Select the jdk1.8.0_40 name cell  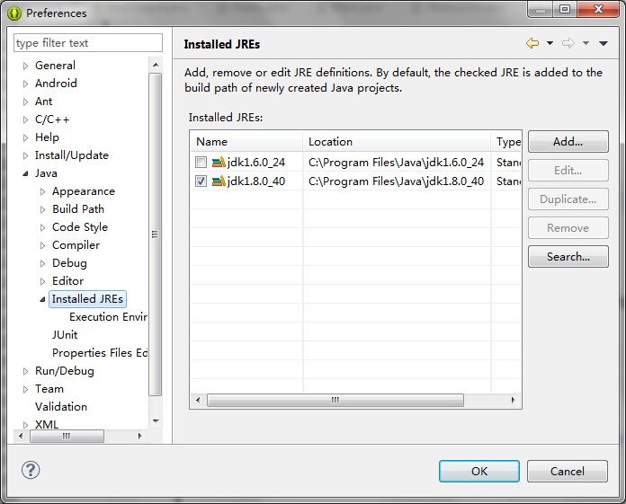pyautogui.click(x=256, y=181)
